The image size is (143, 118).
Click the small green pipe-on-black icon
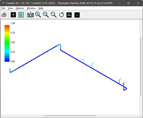[x=77, y=15]
